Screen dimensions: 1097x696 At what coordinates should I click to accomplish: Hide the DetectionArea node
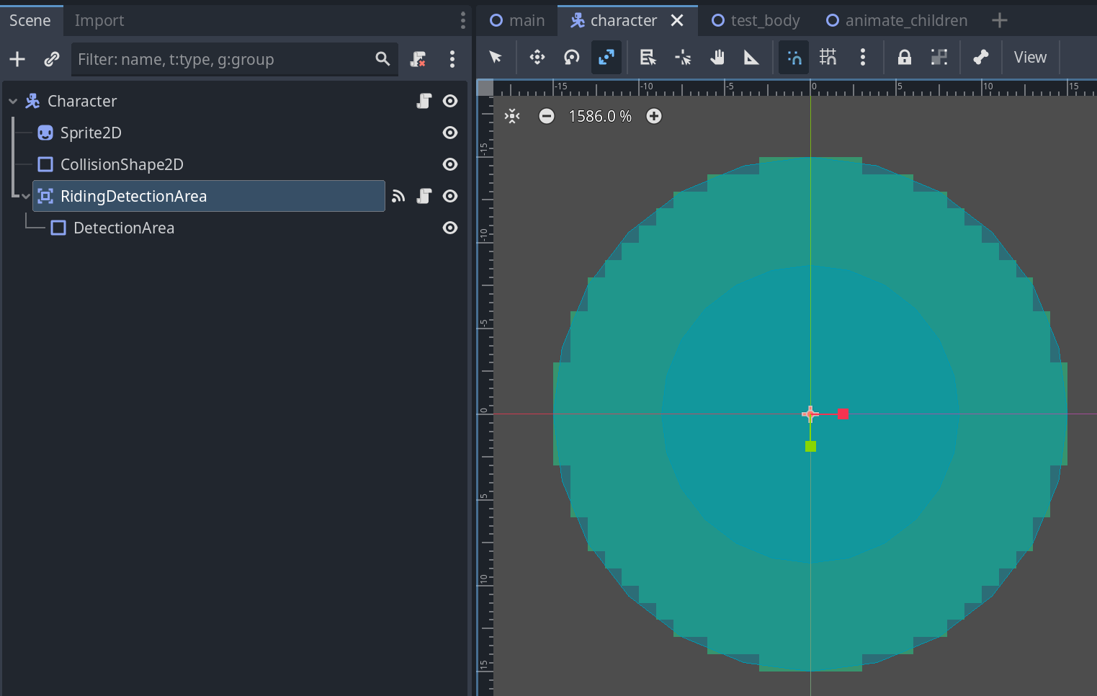point(450,228)
